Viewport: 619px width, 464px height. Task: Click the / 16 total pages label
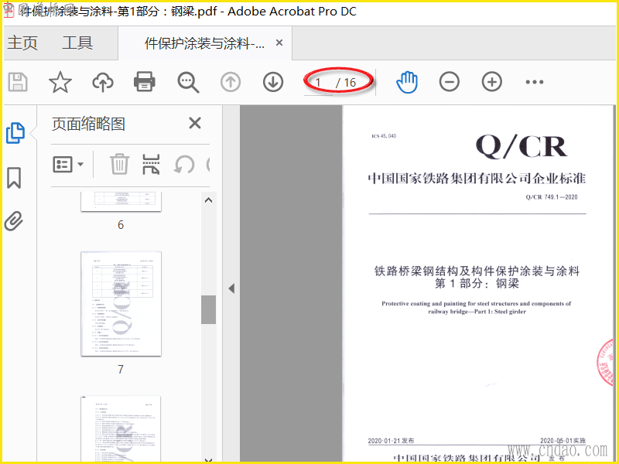click(346, 83)
